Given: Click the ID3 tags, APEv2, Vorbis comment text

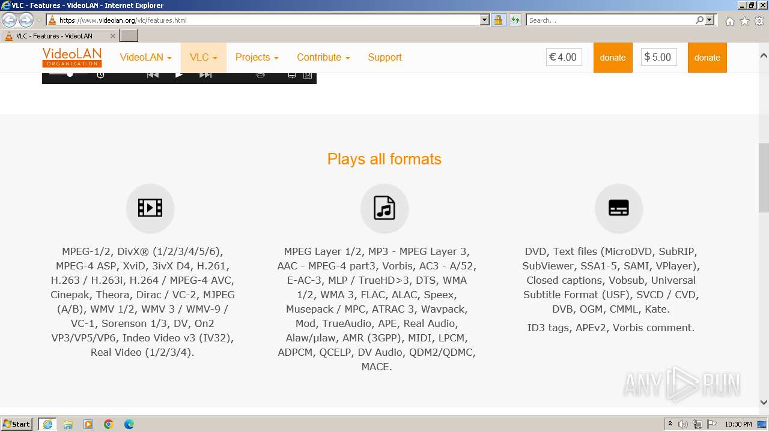Looking at the screenshot, I should (611, 328).
